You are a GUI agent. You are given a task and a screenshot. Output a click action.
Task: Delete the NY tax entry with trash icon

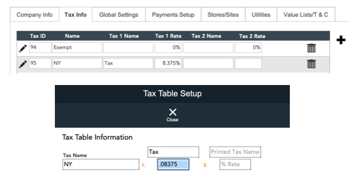pos(311,64)
